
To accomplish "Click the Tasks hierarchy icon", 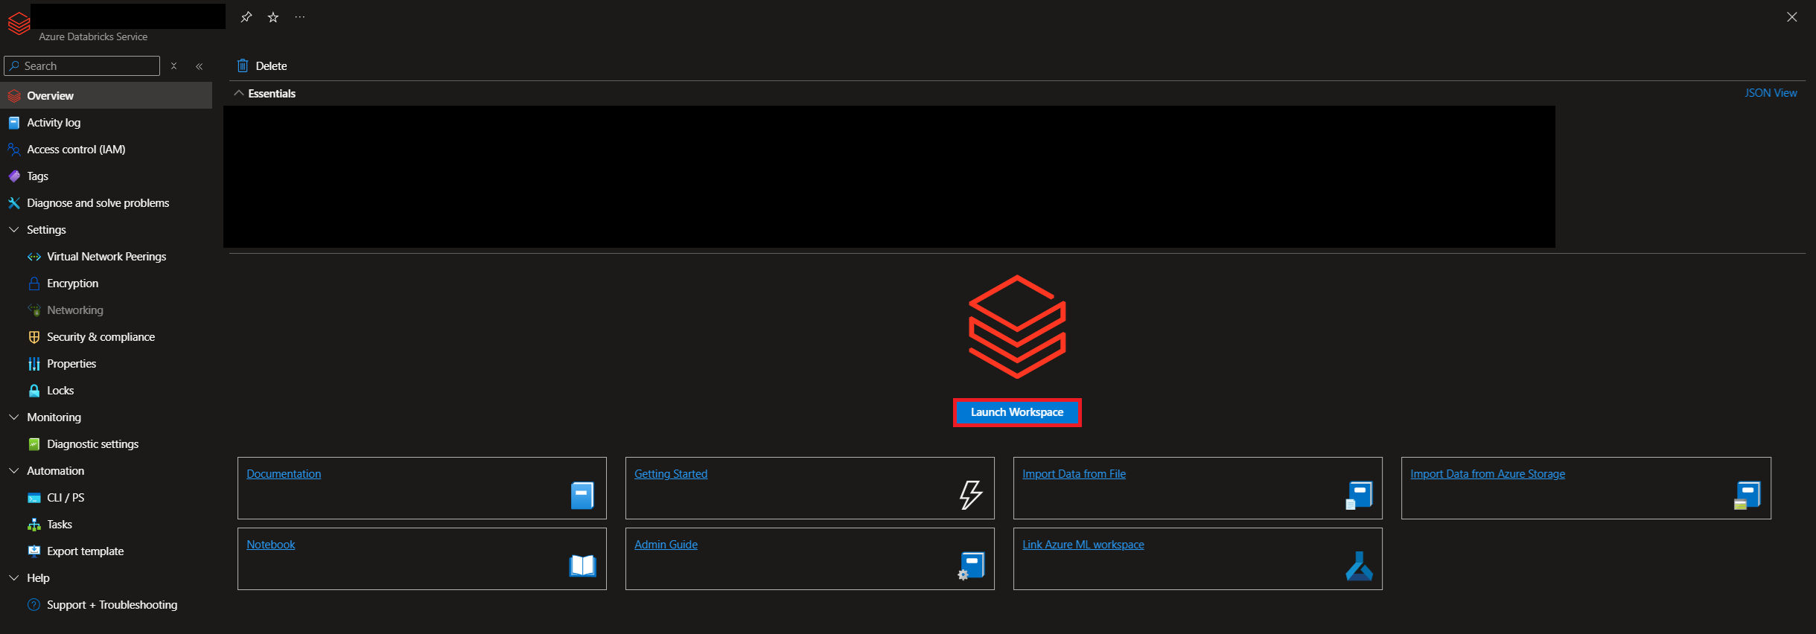I will tap(34, 525).
